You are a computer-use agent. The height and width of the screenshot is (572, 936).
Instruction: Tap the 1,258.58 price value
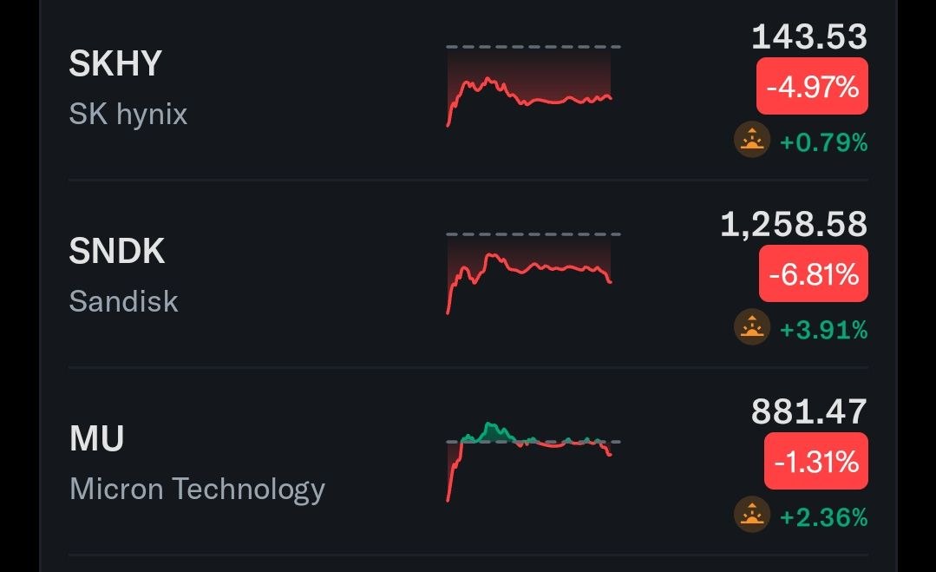tap(794, 225)
